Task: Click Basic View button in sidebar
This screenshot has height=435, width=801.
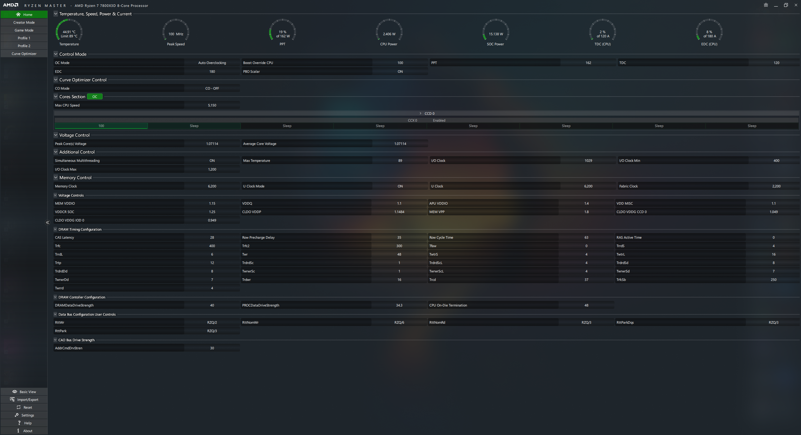Action: [24, 392]
